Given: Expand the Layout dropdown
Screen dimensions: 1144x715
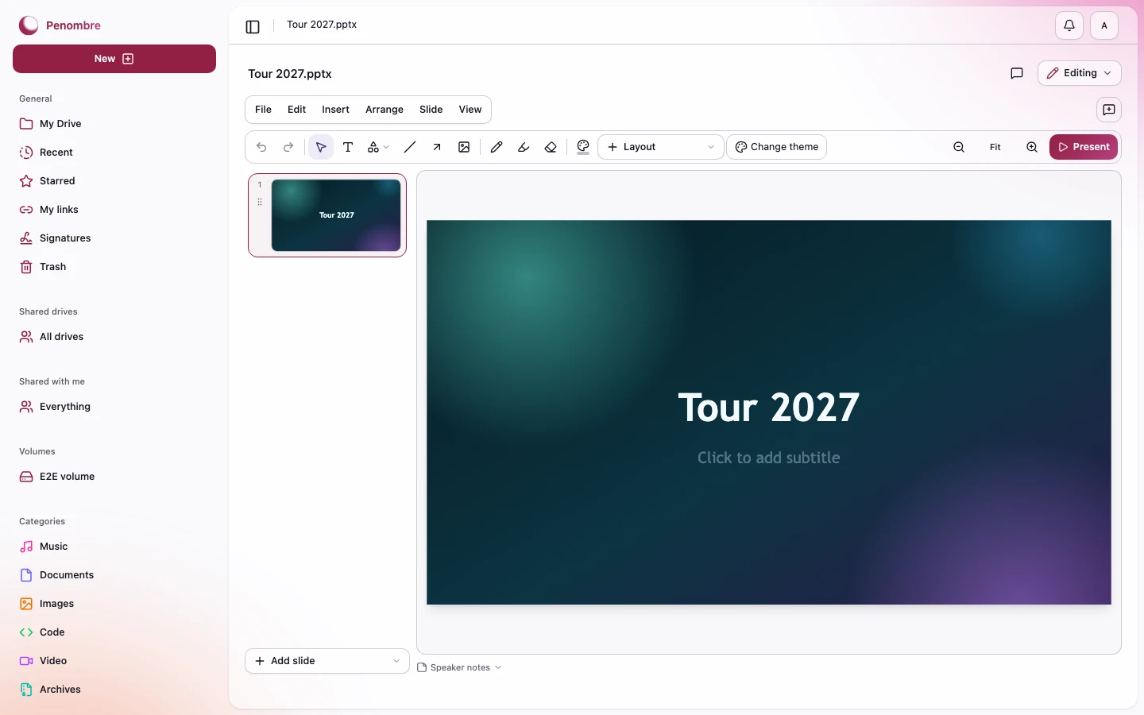Looking at the screenshot, I should click(661, 147).
